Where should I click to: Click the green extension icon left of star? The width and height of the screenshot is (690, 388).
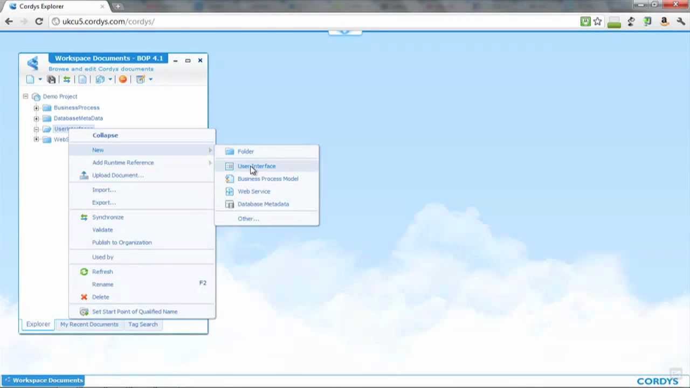585,22
